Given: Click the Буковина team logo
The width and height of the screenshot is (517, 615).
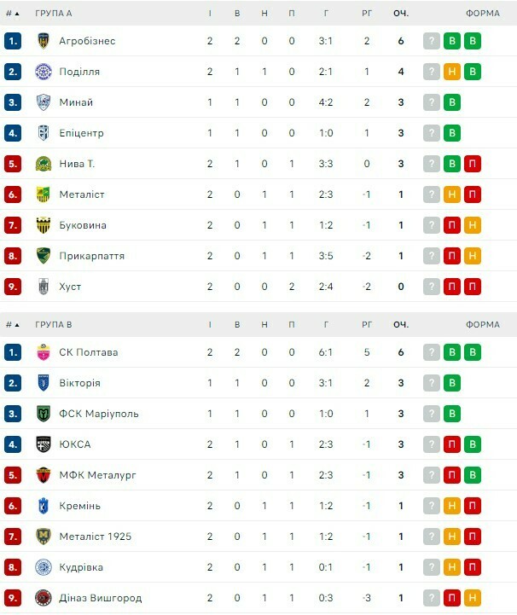Looking at the screenshot, I should [44, 225].
